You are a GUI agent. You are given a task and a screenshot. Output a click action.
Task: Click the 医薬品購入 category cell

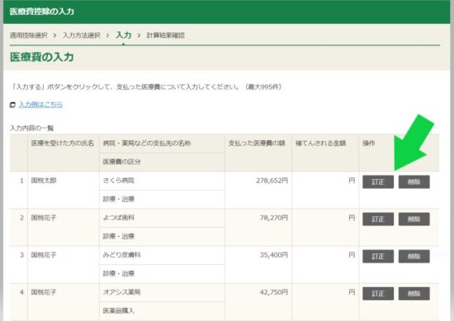pyautogui.click(x=162, y=311)
